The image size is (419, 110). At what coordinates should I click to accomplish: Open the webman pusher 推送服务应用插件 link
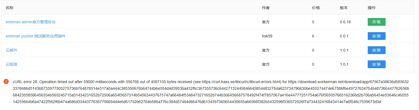click(x=36, y=36)
